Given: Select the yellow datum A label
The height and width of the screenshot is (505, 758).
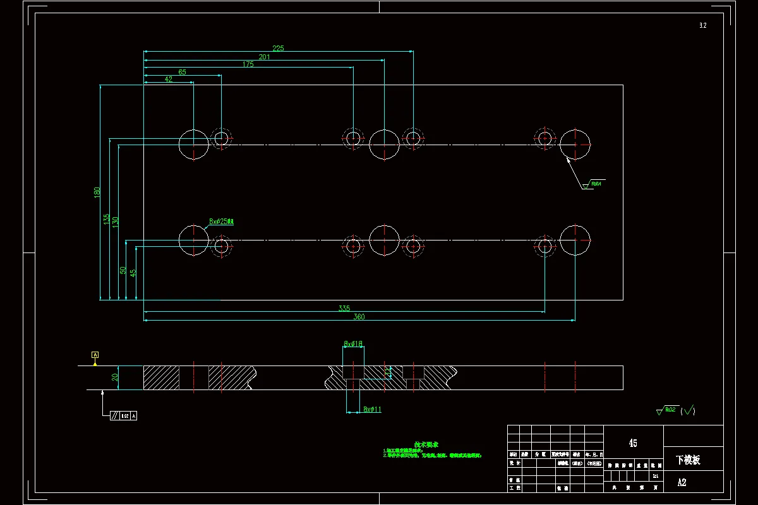Looking at the screenshot, I should [95, 355].
